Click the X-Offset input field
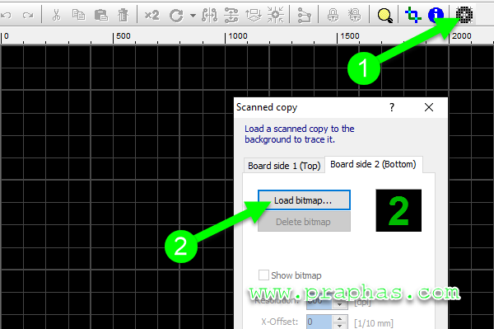This screenshot has width=494, height=329. pos(319,322)
